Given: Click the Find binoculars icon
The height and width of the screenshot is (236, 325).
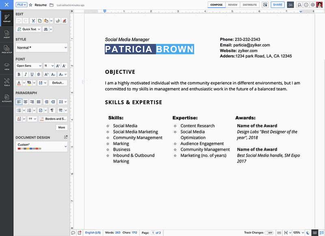Looking at the screenshot, I should tap(46, 29).
